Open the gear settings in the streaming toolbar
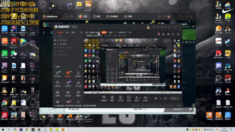This screenshot has height=132, width=235. coord(165,98)
